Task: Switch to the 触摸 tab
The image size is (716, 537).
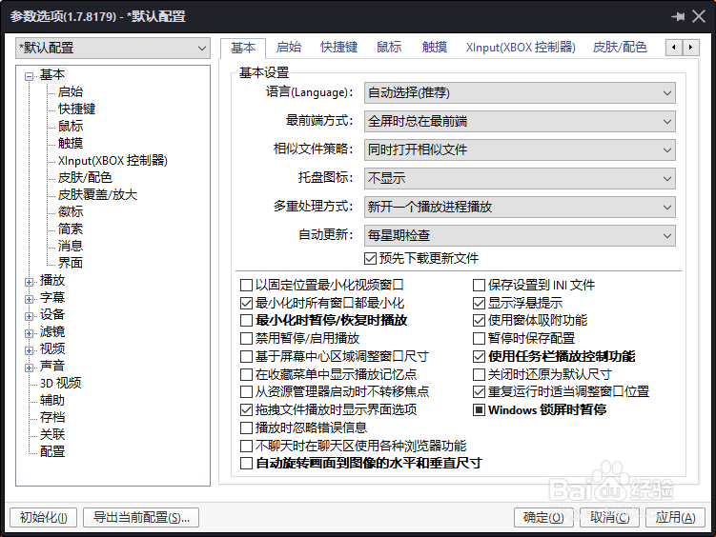Action: tap(434, 47)
